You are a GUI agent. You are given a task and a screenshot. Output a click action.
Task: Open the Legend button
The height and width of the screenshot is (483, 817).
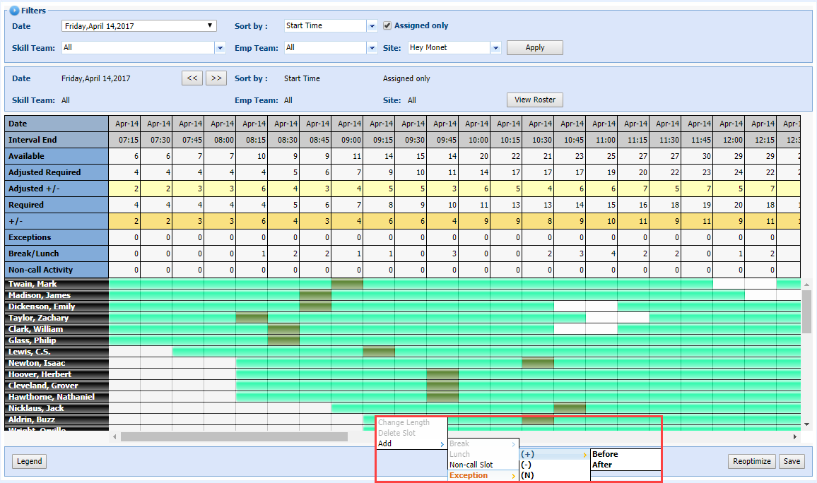29,461
